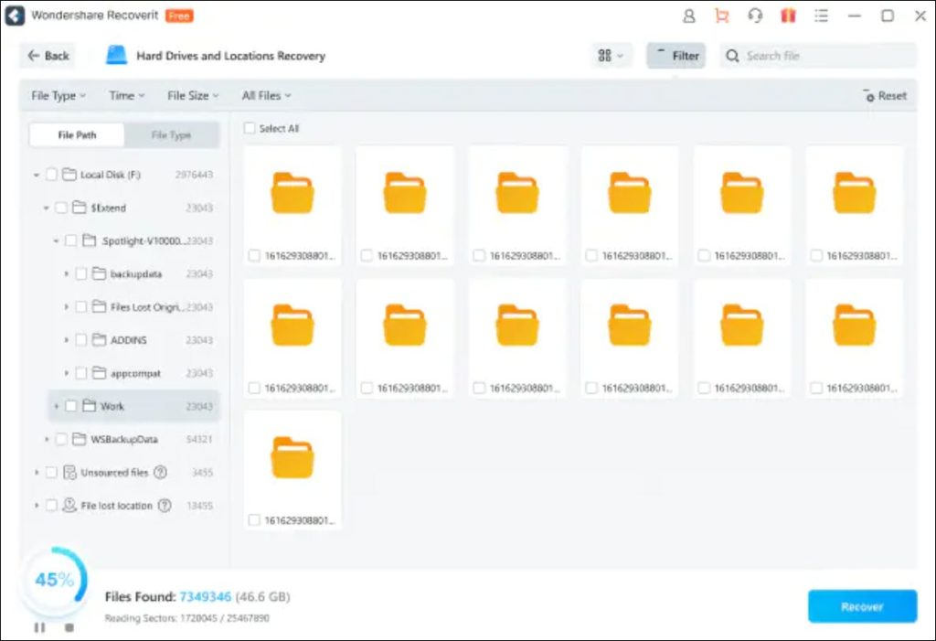This screenshot has width=936, height=641.
Task: Click the Filter button
Action: point(676,56)
